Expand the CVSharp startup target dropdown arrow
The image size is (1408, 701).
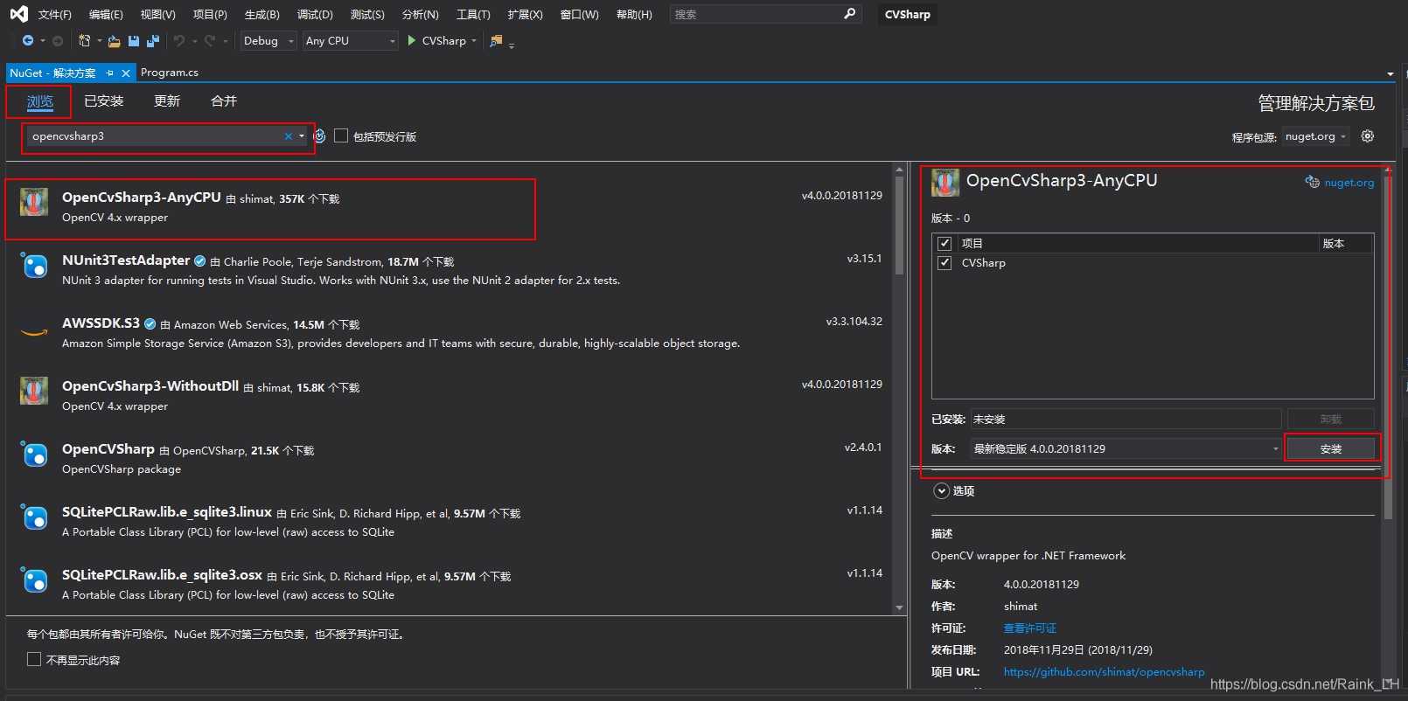474,41
